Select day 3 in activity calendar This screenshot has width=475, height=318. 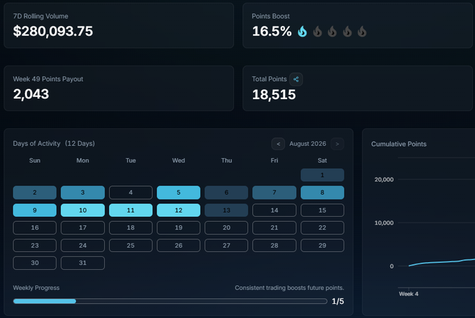click(x=82, y=192)
